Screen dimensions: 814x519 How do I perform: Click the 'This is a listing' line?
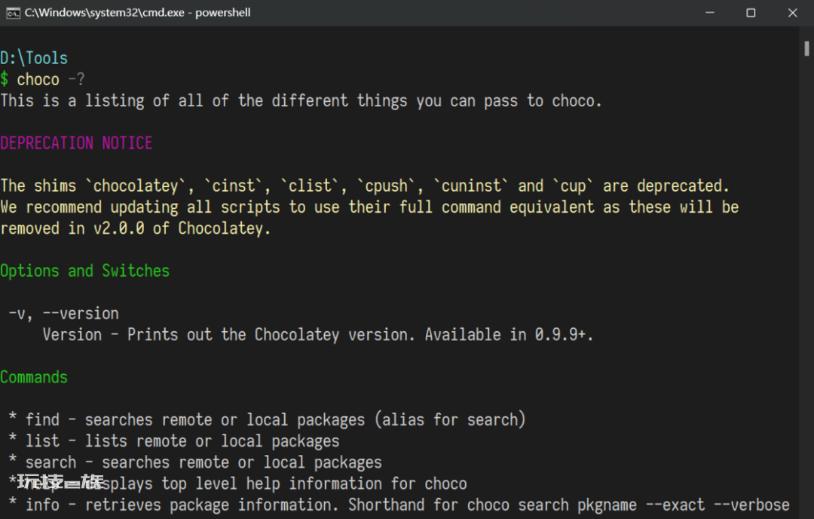click(x=301, y=101)
